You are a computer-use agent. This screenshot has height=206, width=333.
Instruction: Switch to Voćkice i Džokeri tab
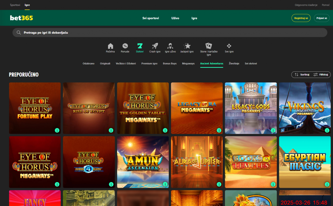pyautogui.click(x=126, y=63)
